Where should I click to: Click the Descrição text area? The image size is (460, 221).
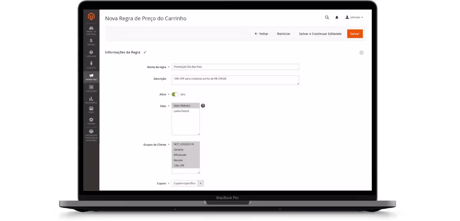tap(235, 80)
